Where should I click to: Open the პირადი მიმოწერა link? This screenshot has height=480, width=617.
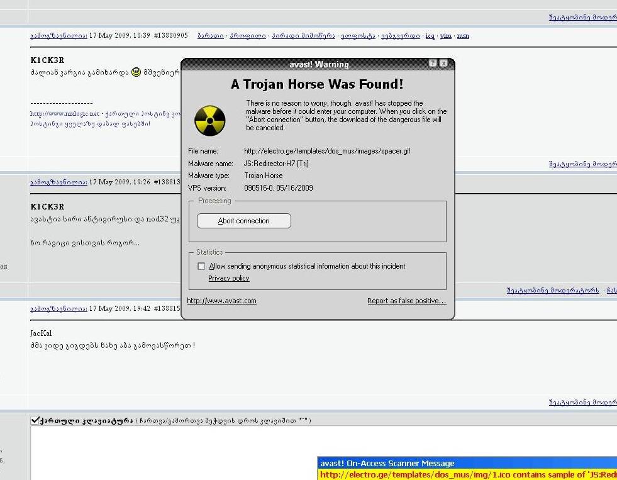[303, 36]
